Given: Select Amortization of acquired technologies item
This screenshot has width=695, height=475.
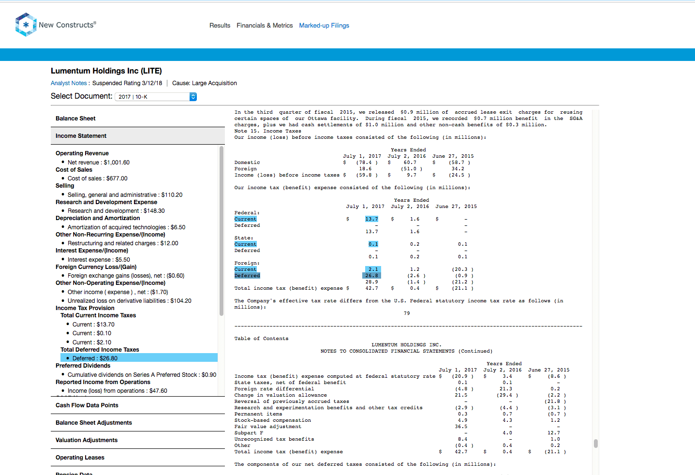Looking at the screenshot, I should tap(126, 227).
